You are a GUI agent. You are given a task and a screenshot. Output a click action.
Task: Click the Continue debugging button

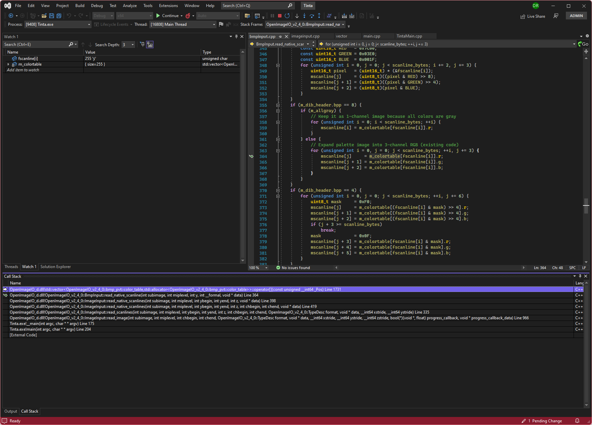[169, 16]
